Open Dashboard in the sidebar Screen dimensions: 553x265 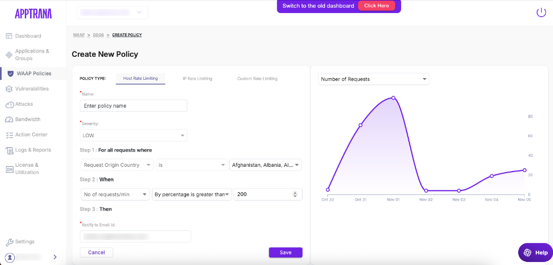(x=28, y=36)
